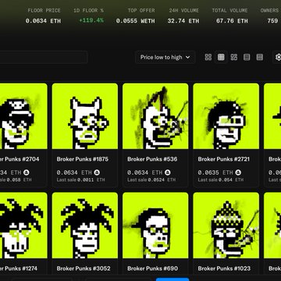Select the compact grid view icon
The image size is (281, 281).
tap(221, 57)
